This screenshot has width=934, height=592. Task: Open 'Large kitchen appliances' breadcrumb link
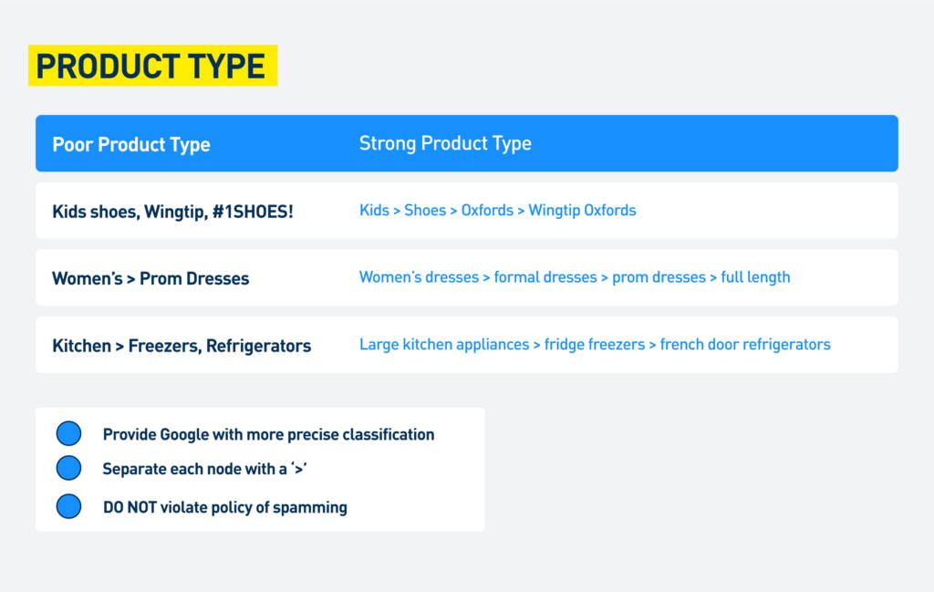[444, 344]
